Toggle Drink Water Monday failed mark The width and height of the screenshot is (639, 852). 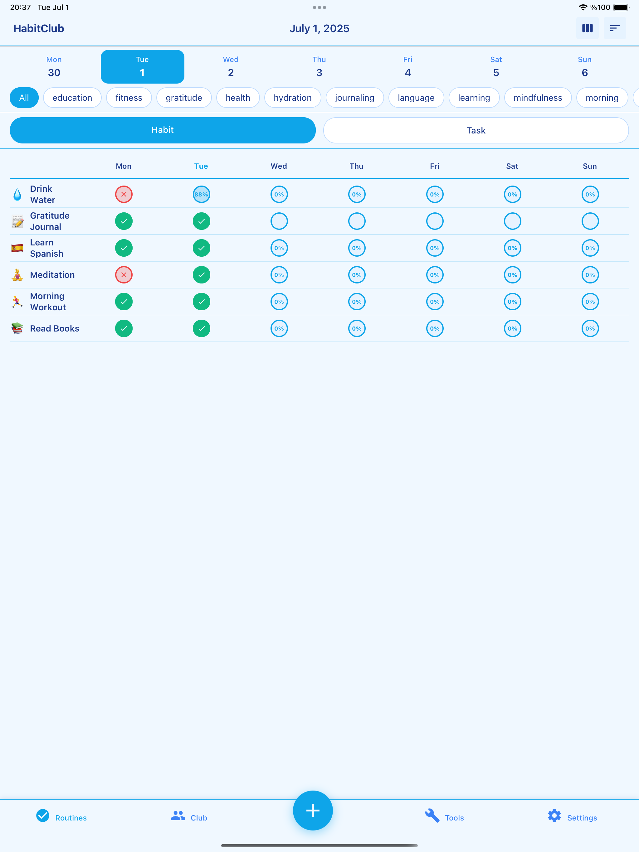coord(124,195)
